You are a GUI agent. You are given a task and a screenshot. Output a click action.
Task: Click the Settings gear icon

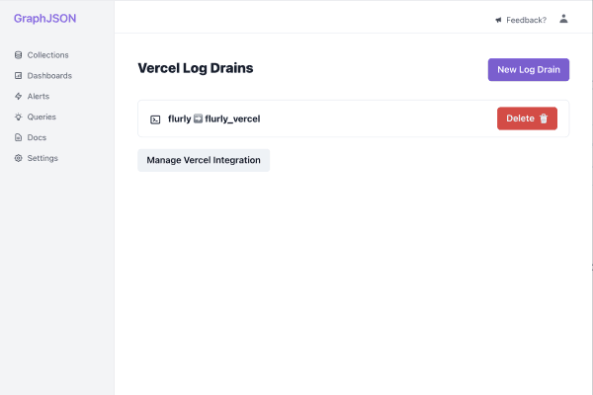[x=18, y=159]
